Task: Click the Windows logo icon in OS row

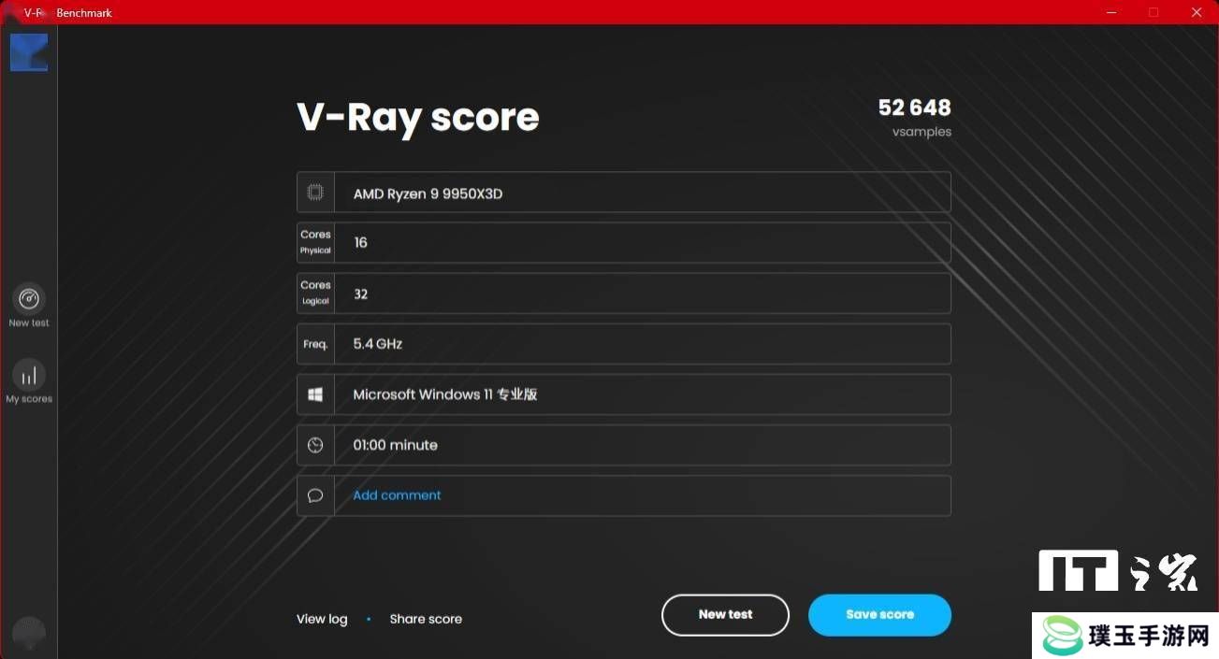Action: coord(315,394)
